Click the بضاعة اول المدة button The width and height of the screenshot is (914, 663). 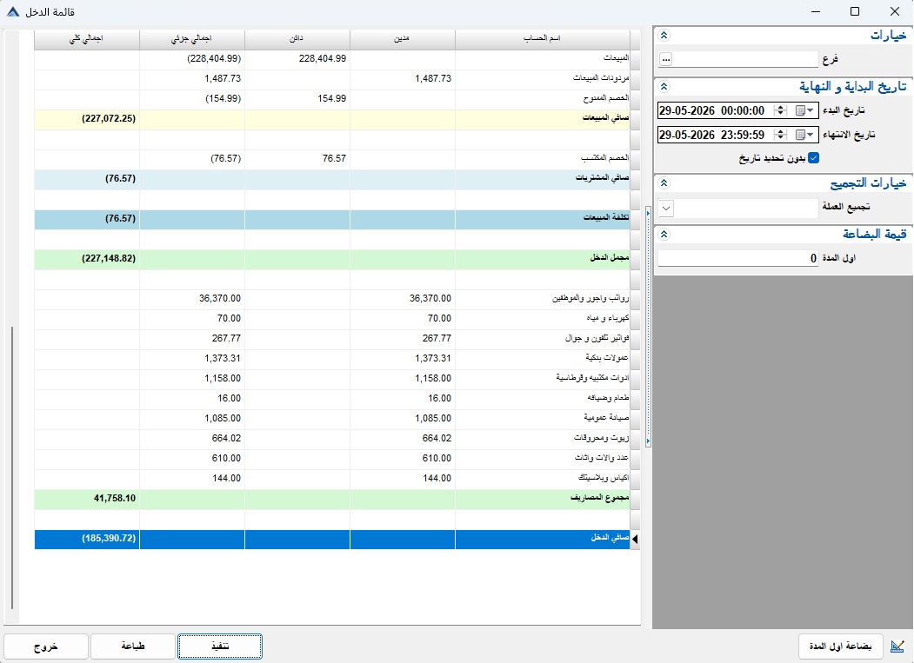click(841, 646)
